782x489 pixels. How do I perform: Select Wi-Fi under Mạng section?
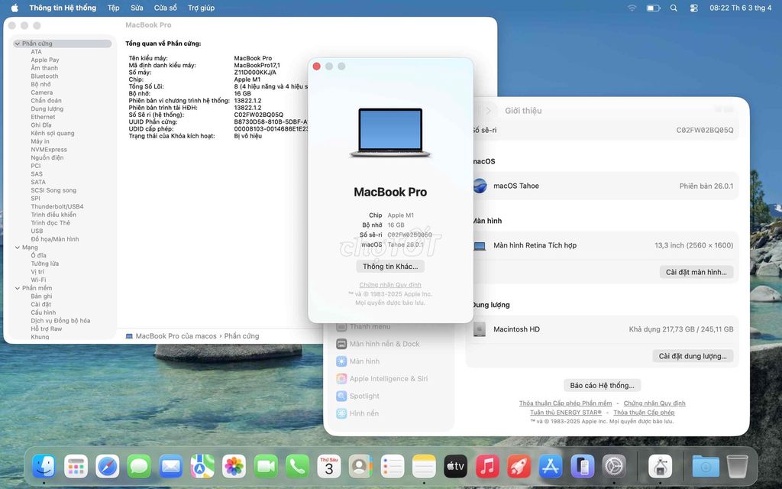38,280
